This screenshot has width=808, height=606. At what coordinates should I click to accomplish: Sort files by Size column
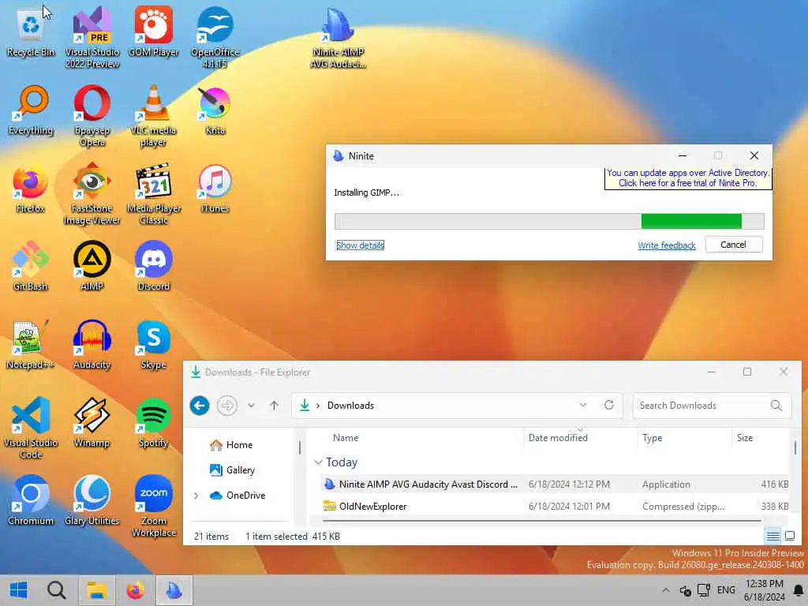[x=745, y=437]
